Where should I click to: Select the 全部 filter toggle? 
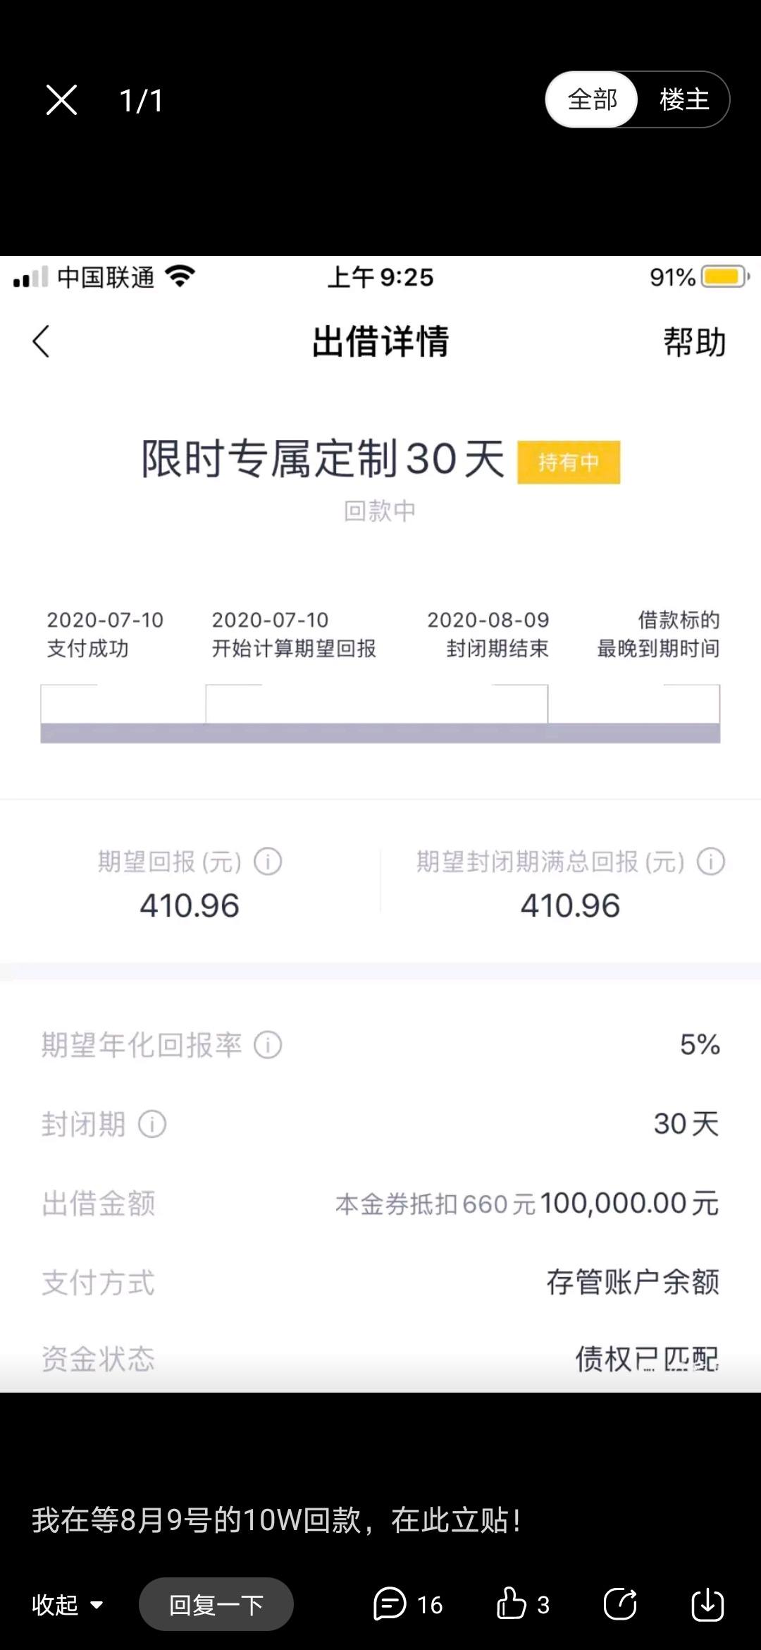click(x=592, y=99)
